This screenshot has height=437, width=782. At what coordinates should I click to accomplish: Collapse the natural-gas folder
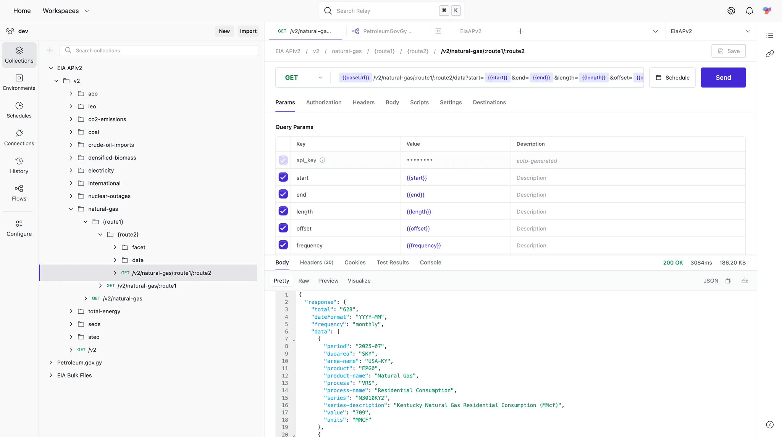(x=71, y=209)
